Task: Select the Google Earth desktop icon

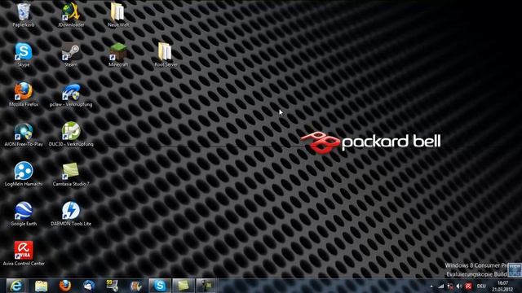Action: 24,214
